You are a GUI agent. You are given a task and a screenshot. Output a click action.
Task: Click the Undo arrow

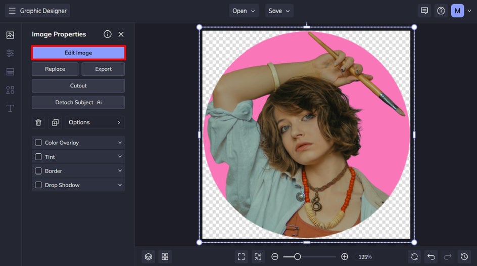point(431,256)
